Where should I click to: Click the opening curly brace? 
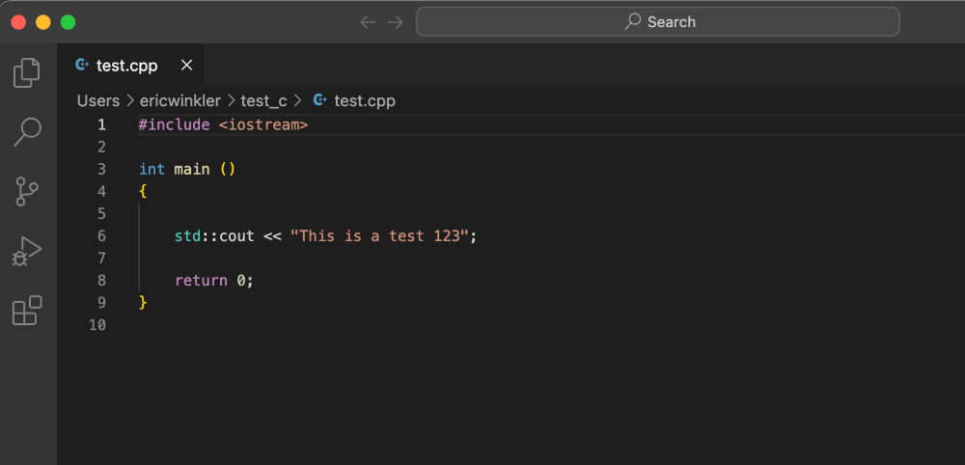pos(143,191)
